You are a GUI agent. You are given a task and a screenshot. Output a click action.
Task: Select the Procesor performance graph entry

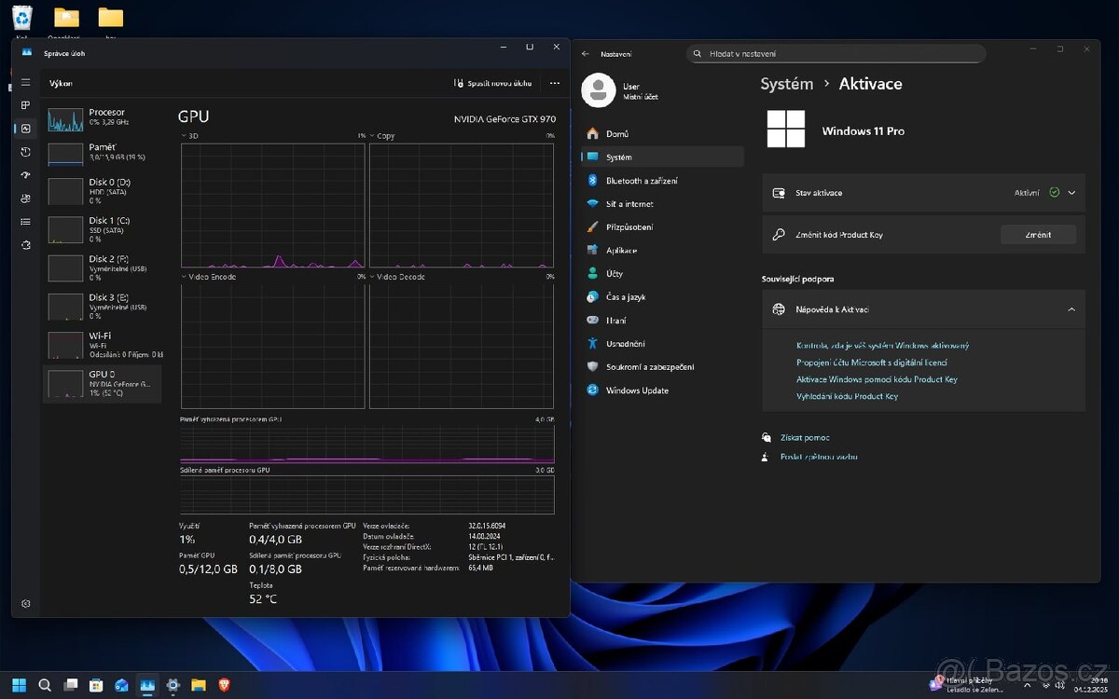pos(104,118)
